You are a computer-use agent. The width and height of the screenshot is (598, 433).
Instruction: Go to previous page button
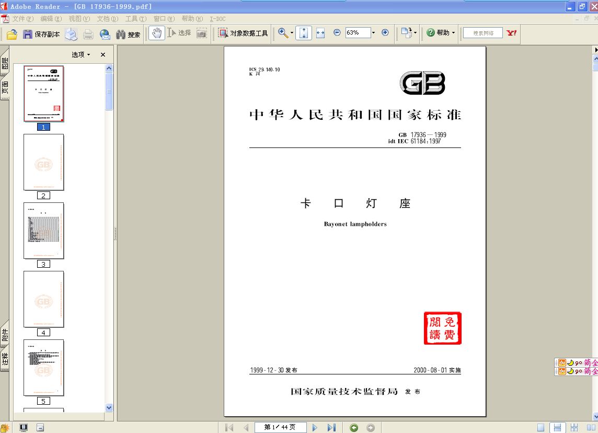[x=246, y=428]
